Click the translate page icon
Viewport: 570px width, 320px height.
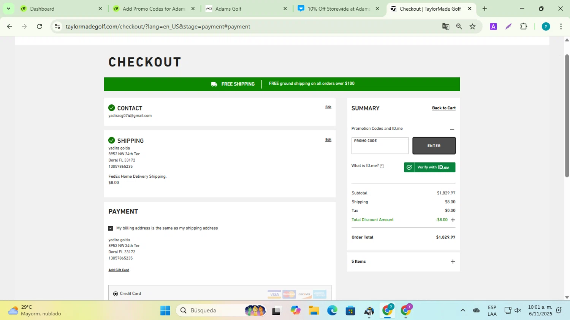coord(446,27)
